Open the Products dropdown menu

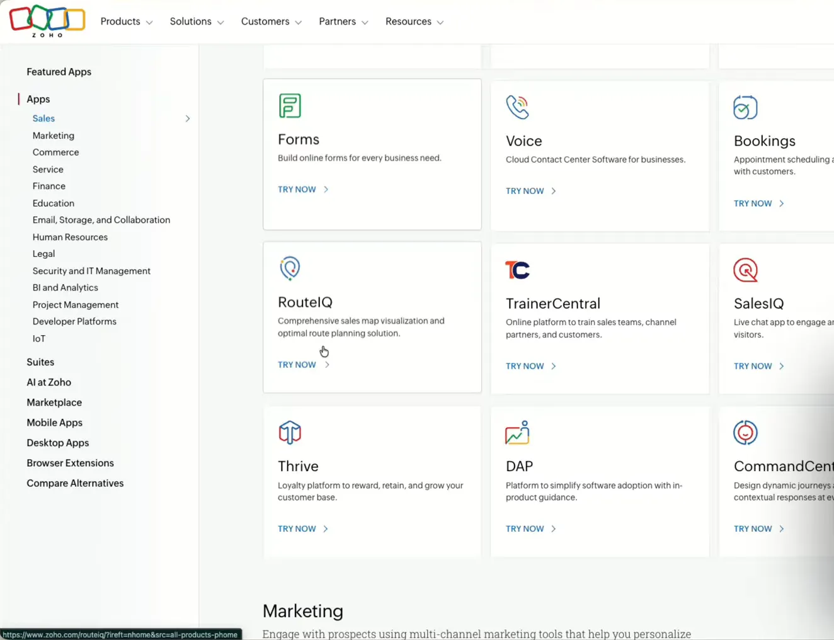click(x=126, y=21)
